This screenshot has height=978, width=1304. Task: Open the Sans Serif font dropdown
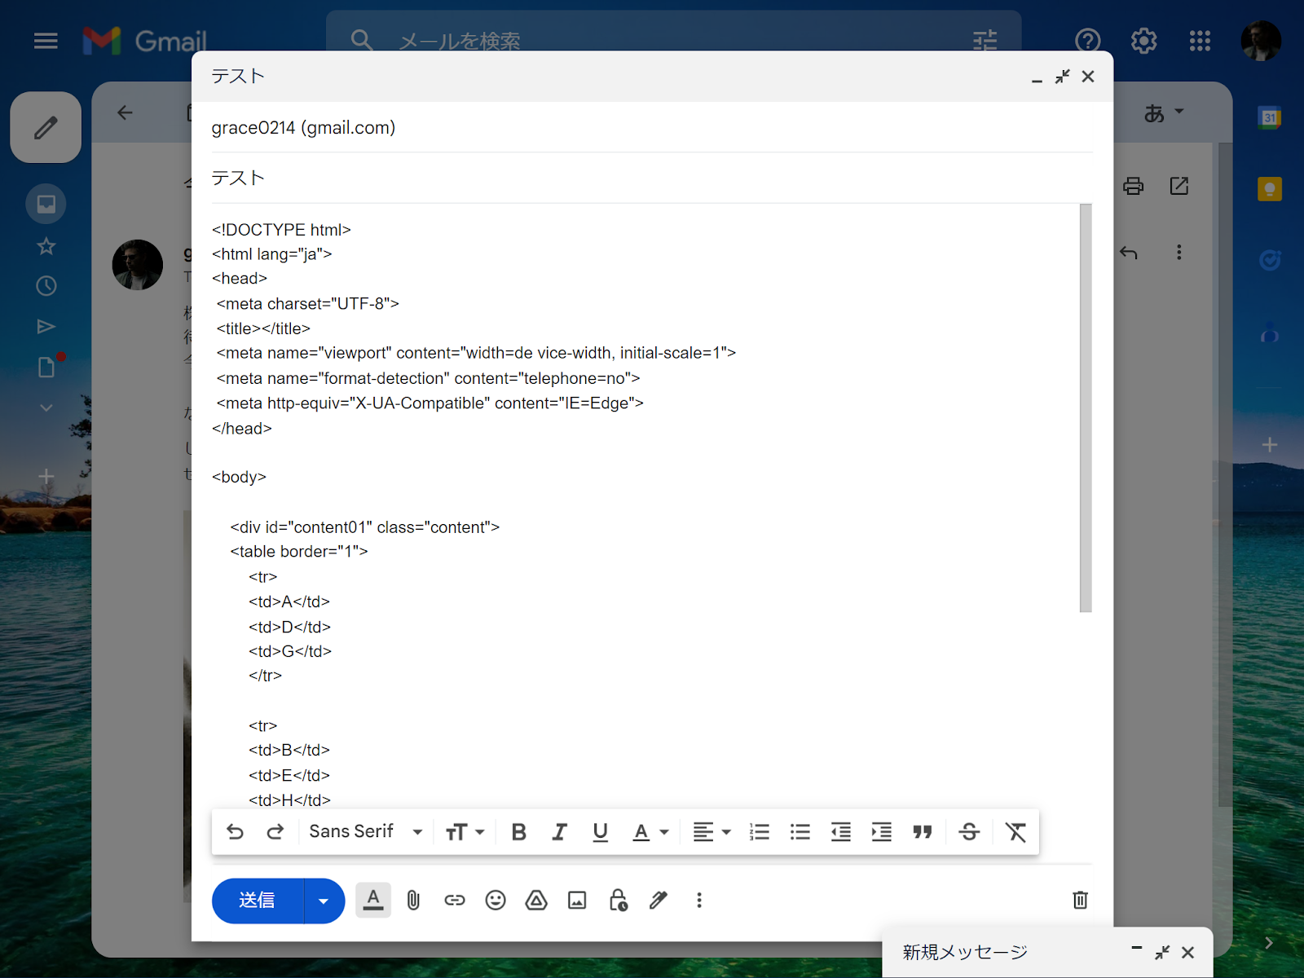pyautogui.click(x=366, y=832)
